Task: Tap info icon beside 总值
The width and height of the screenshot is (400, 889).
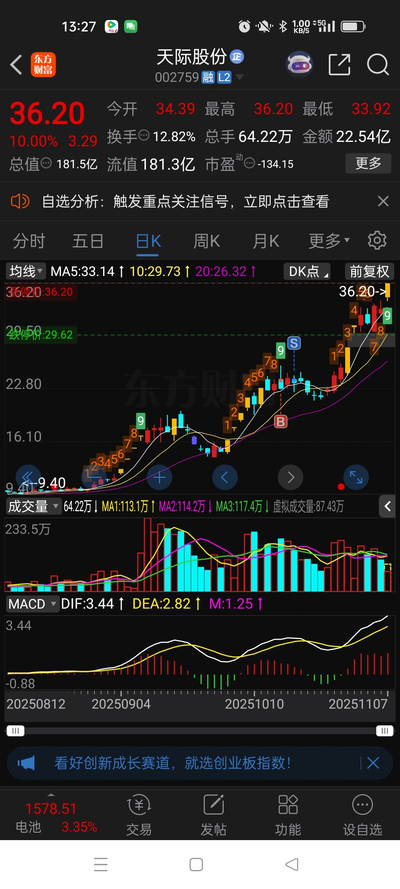Action: (46, 163)
